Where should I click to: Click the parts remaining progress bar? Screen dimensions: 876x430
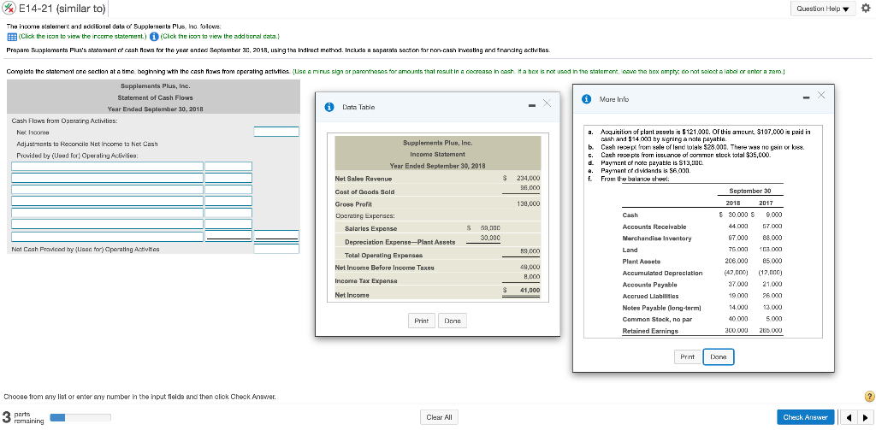[x=80, y=417]
